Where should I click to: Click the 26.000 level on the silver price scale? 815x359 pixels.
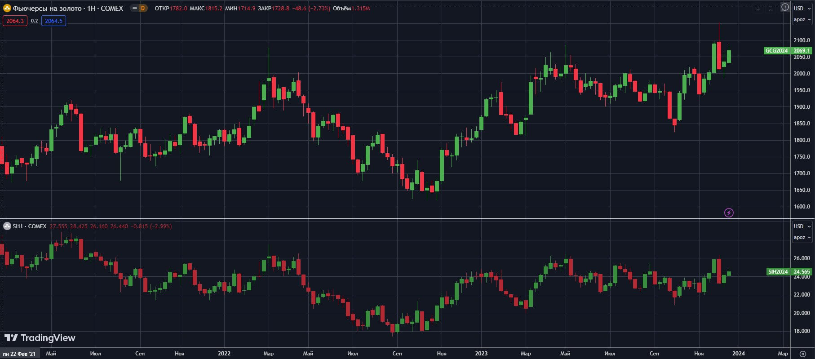[802, 258]
